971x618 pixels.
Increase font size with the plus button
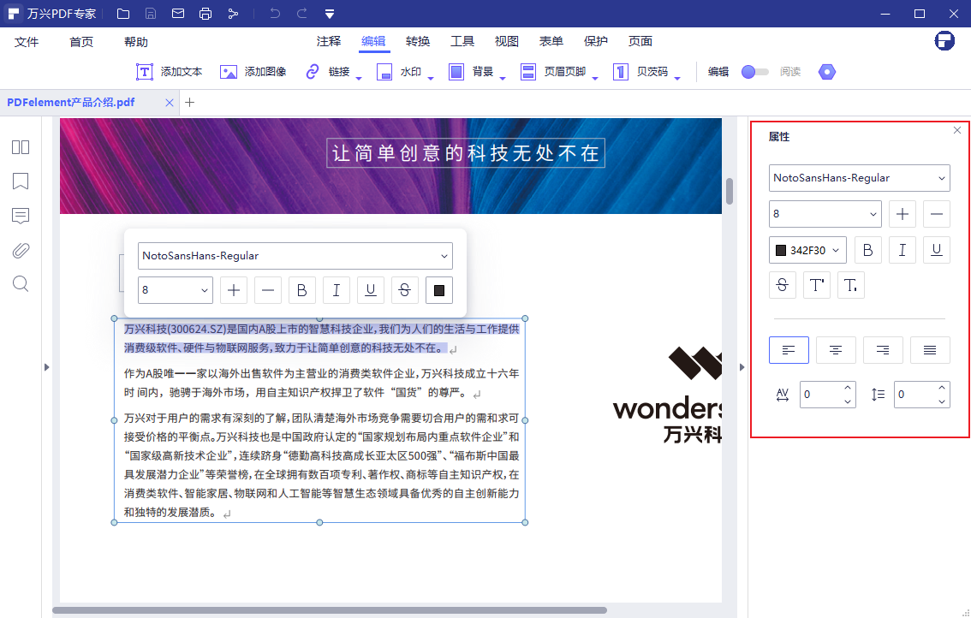pos(902,213)
